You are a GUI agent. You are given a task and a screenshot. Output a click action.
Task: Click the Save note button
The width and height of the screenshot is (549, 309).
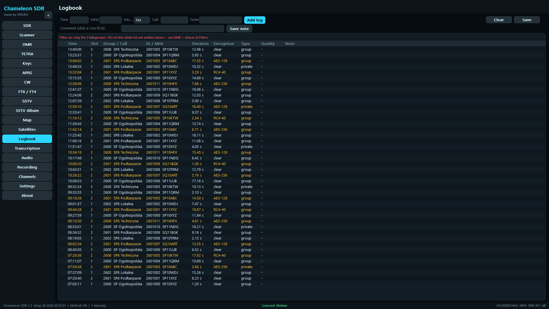click(x=239, y=29)
